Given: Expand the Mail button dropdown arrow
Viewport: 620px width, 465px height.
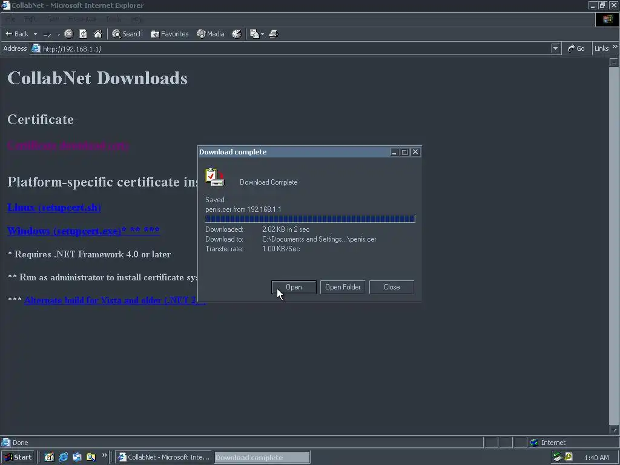Looking at the screenshot, I should [262, 34].
